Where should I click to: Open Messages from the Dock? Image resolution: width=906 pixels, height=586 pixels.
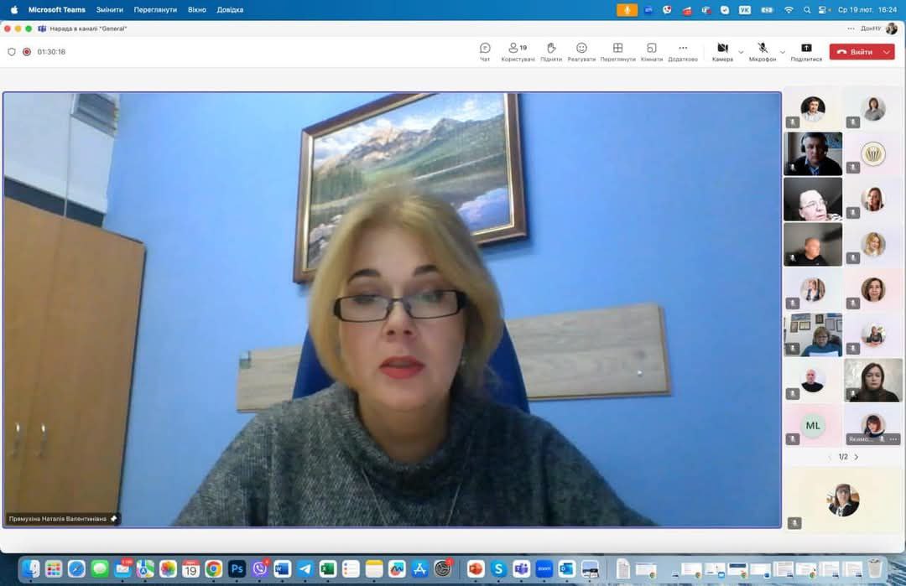coord(99,569)
